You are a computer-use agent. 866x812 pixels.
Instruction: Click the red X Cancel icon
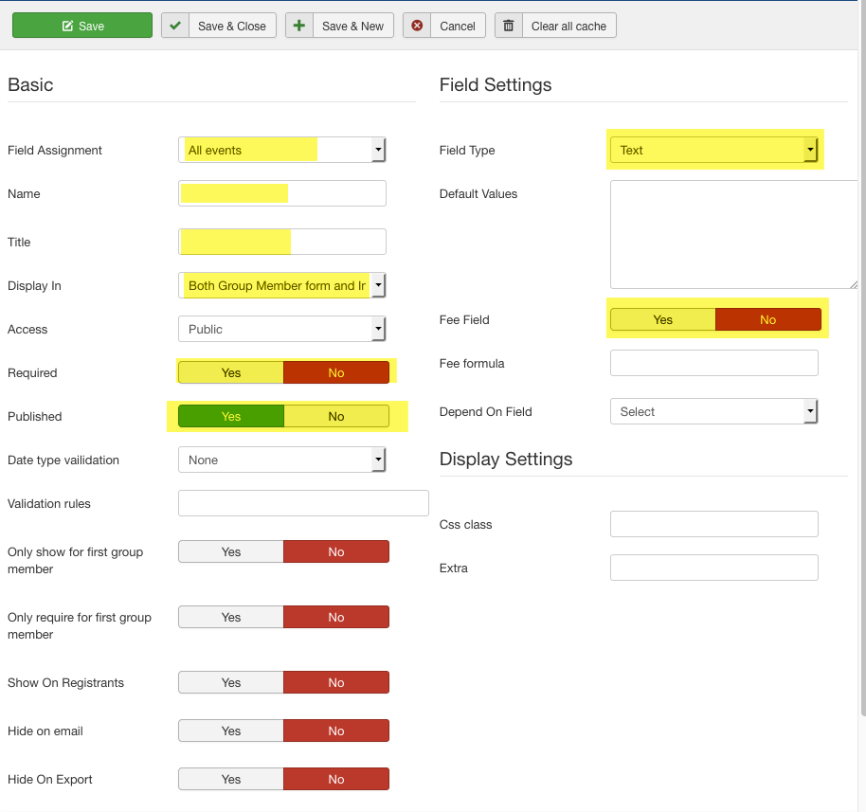pyautogui.click(x=417, y=26)
